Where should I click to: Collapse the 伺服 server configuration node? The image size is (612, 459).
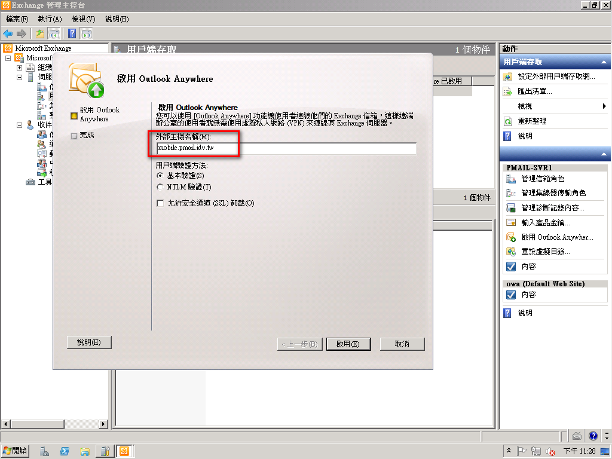19,77
